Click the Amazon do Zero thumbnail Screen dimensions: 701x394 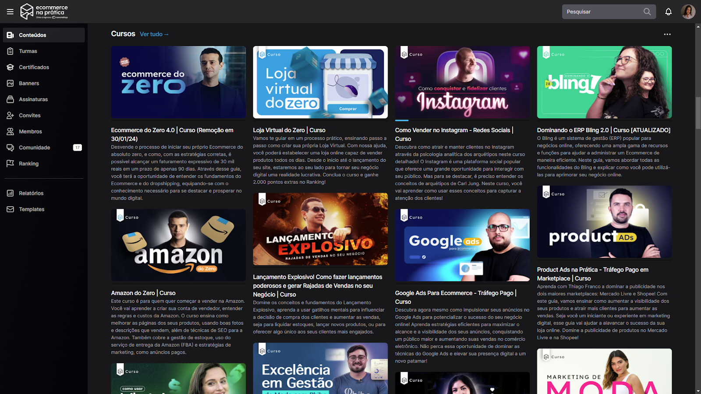(x=178, y=245)
